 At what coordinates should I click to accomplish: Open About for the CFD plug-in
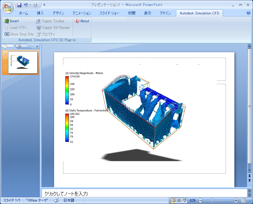click(82, 21)
